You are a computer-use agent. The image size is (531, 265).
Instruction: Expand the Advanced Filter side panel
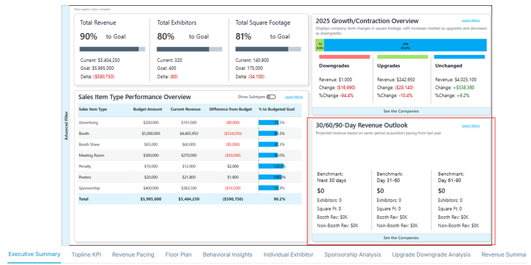pos(66,125)
